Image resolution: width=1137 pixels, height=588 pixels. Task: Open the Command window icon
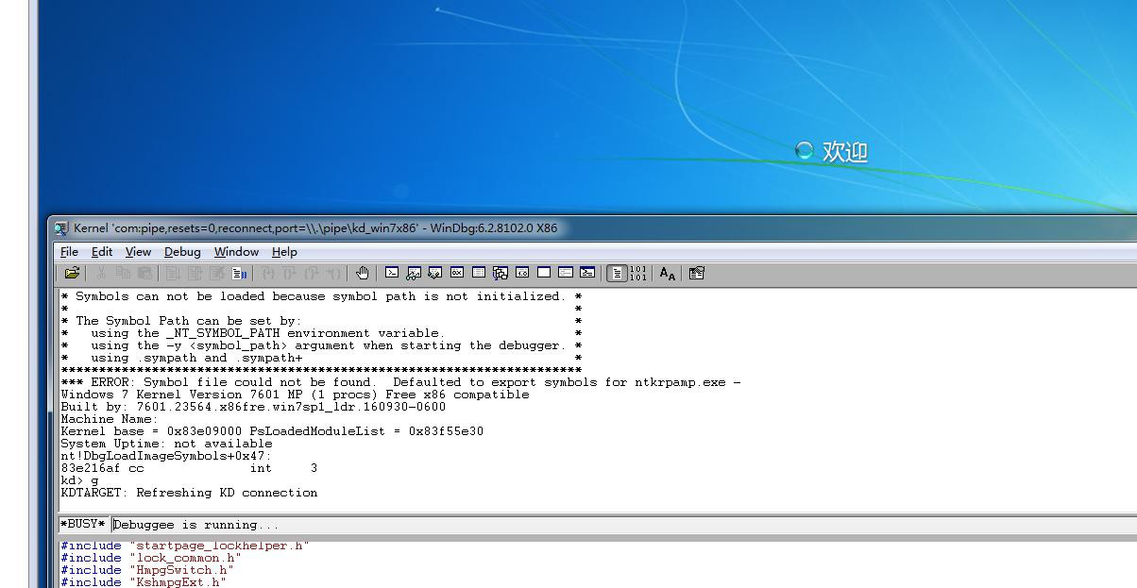coord(392,274)
